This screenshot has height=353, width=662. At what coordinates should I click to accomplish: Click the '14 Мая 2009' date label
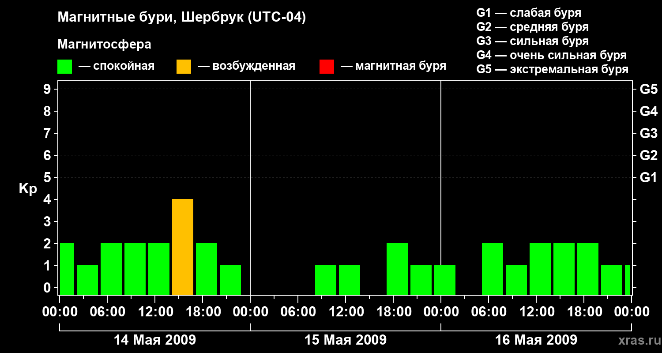pyautogui.click(x=155, y=340)
